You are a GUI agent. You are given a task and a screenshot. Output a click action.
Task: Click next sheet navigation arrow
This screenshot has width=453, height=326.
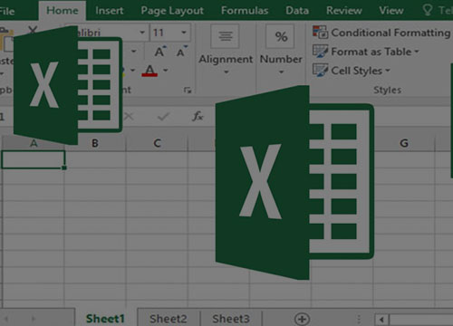[34, 319]
